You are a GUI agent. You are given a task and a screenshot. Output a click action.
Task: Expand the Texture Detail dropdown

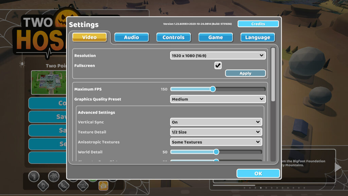(x=216, y=132)
